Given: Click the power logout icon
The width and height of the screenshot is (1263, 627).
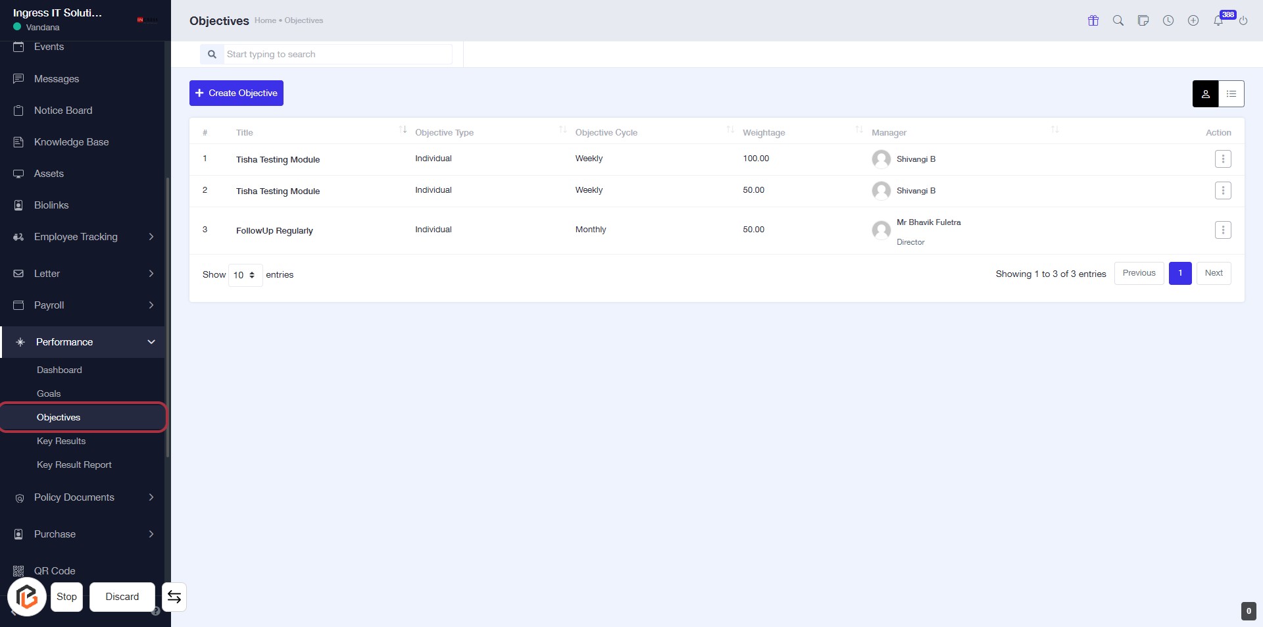Looking at the screenshot, I should tap(1243, 21).
